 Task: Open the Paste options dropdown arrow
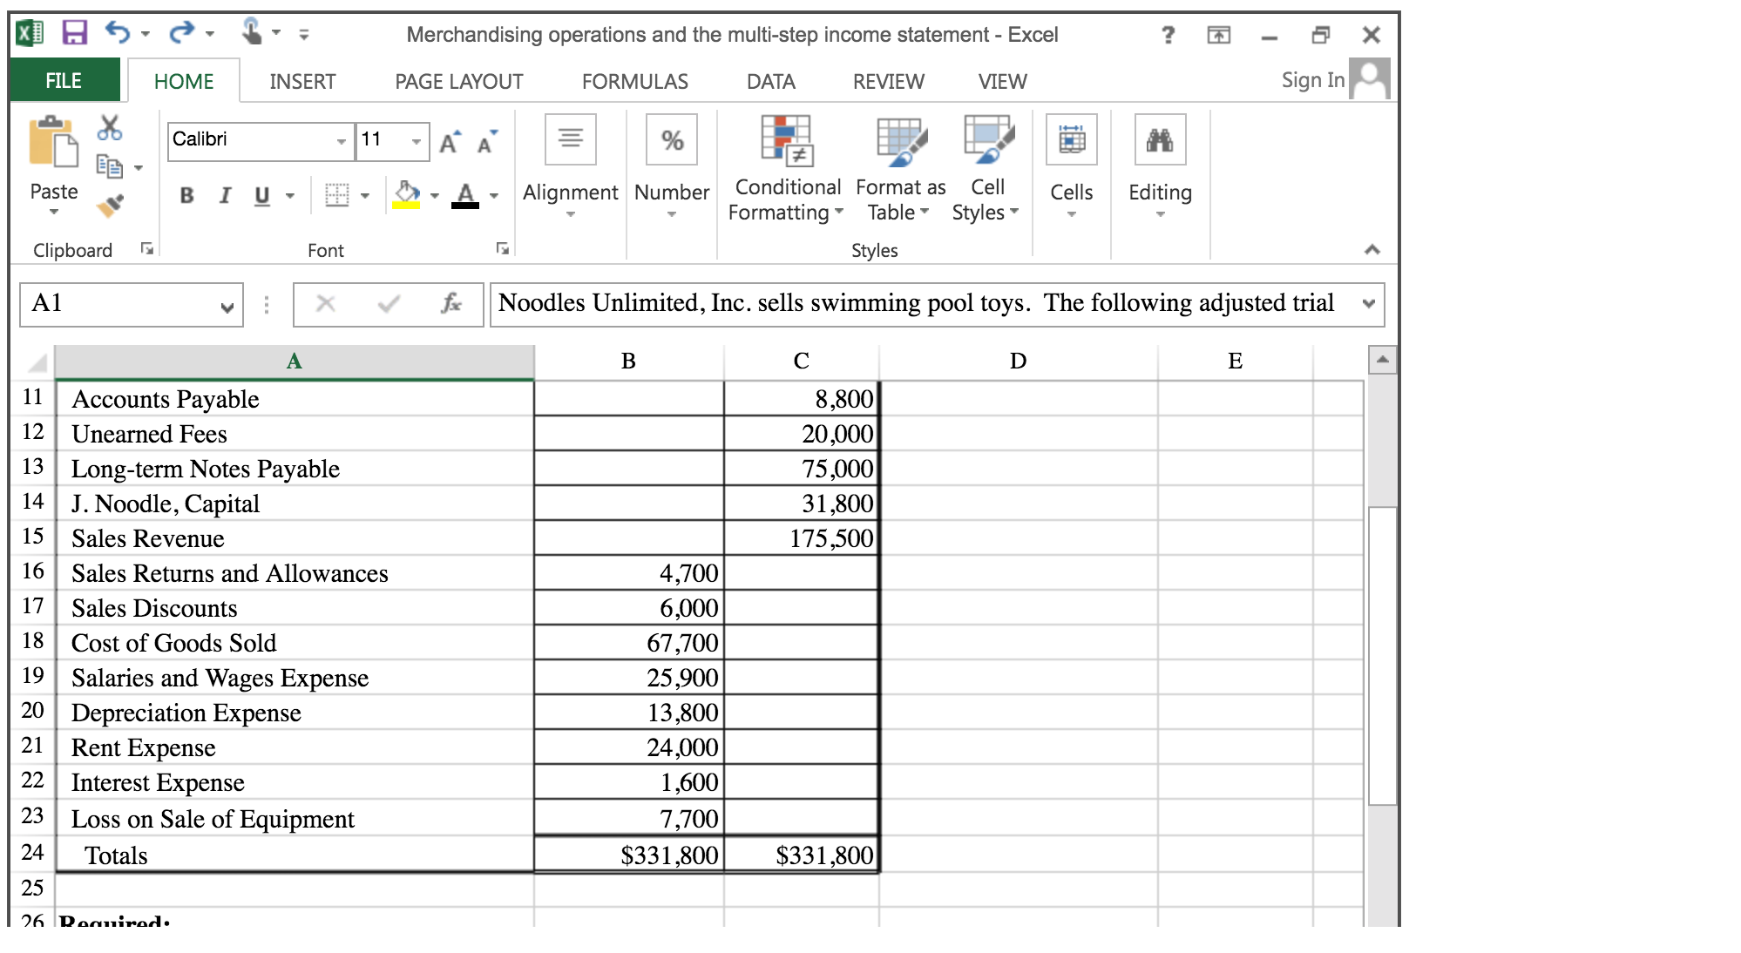click(x=54, y=212)
